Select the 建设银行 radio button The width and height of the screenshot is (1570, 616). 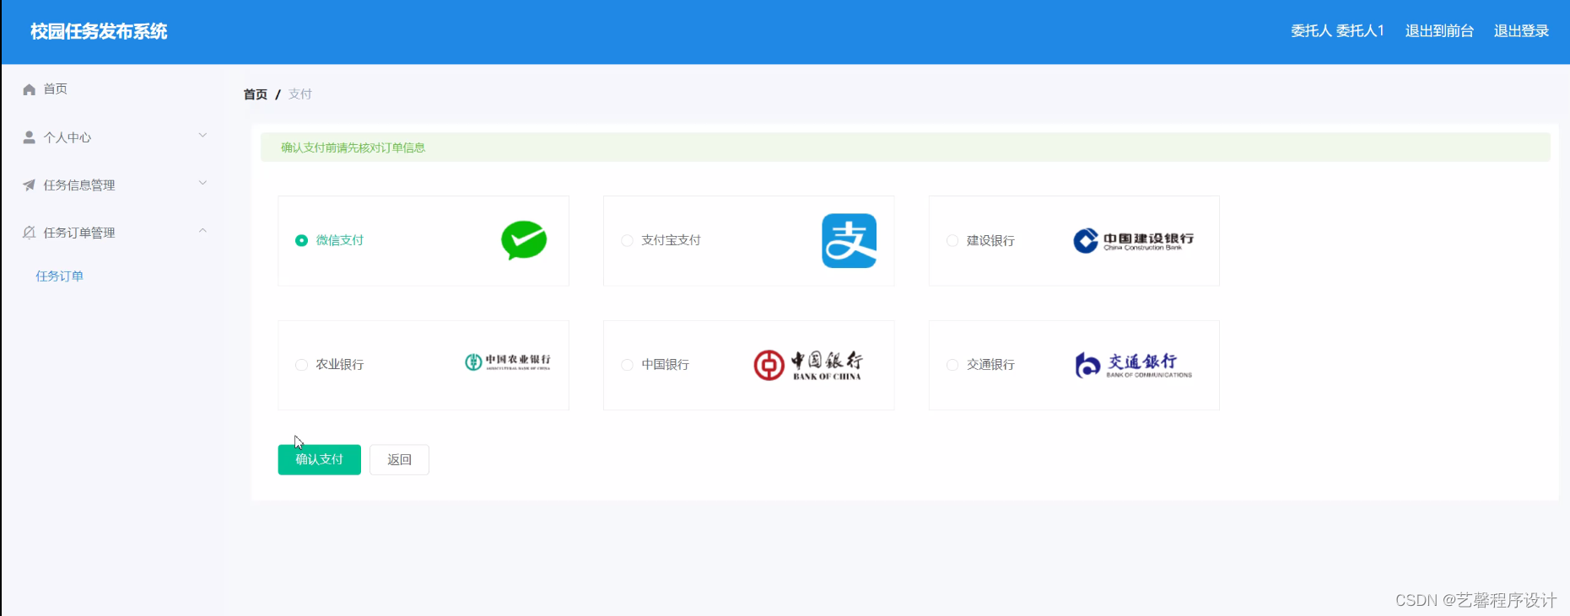point(952,241)
